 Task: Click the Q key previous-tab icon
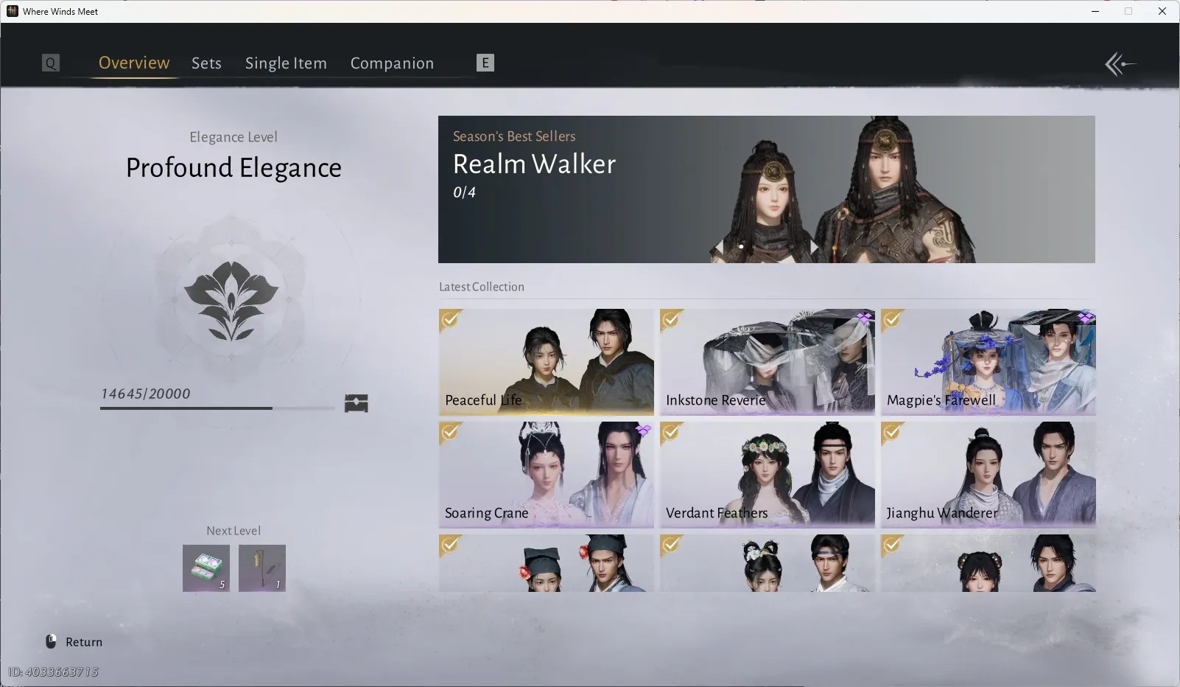(x=51, y=63)
